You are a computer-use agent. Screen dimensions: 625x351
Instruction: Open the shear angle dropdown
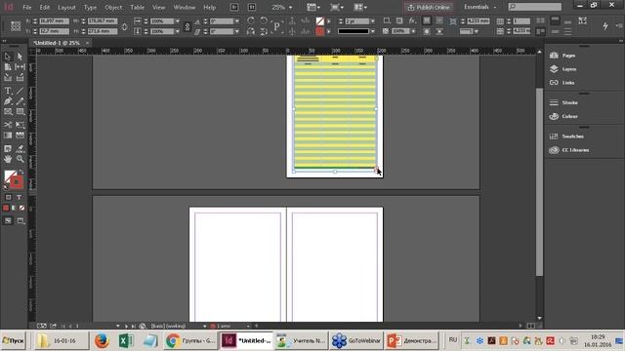click(237, 31)
